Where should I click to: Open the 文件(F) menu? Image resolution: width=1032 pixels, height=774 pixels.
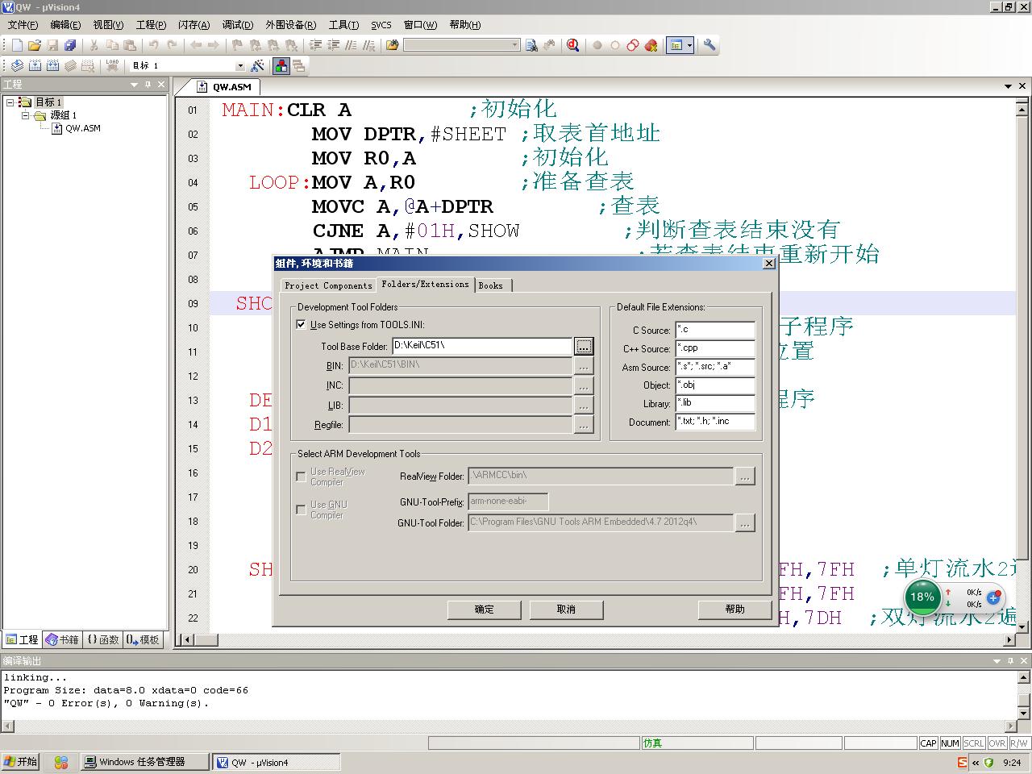coord(23,25)
